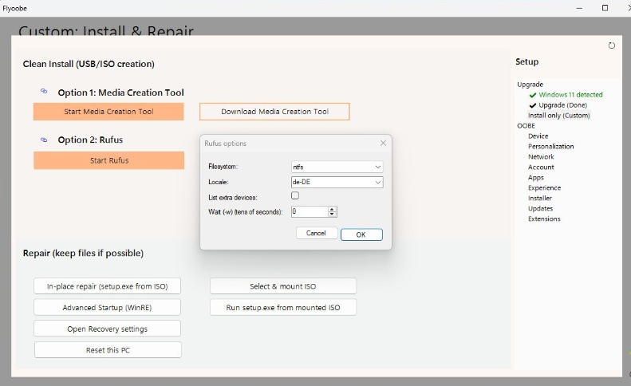Click the Wait (-w) tens of seconds label
The image size is (631, 386).
coord(246,211)
